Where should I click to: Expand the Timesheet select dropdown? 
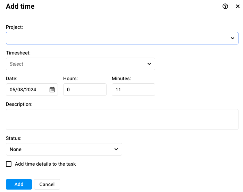tap(81, 64)
